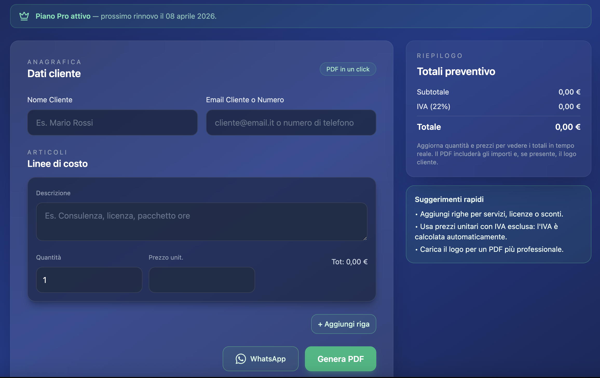Click the 'PDF in un click' badge
Viewport: 600px width, 378px height.
348,69
